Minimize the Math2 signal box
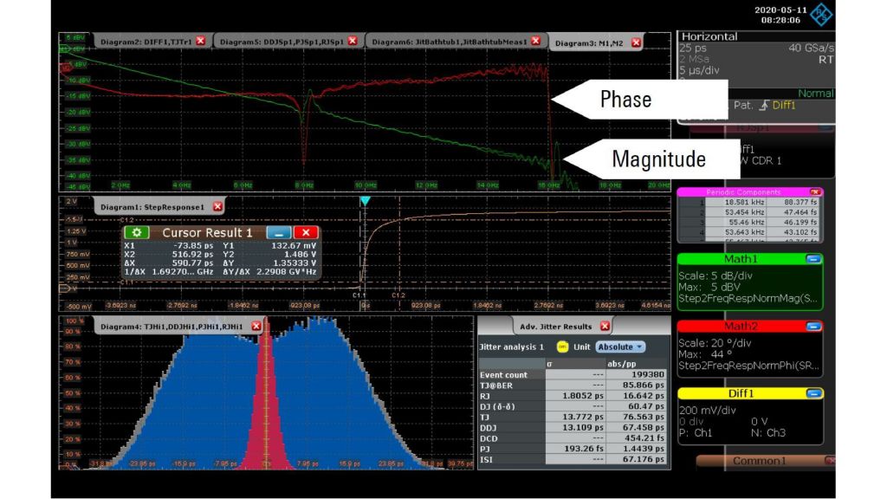 tap(813, 327)
